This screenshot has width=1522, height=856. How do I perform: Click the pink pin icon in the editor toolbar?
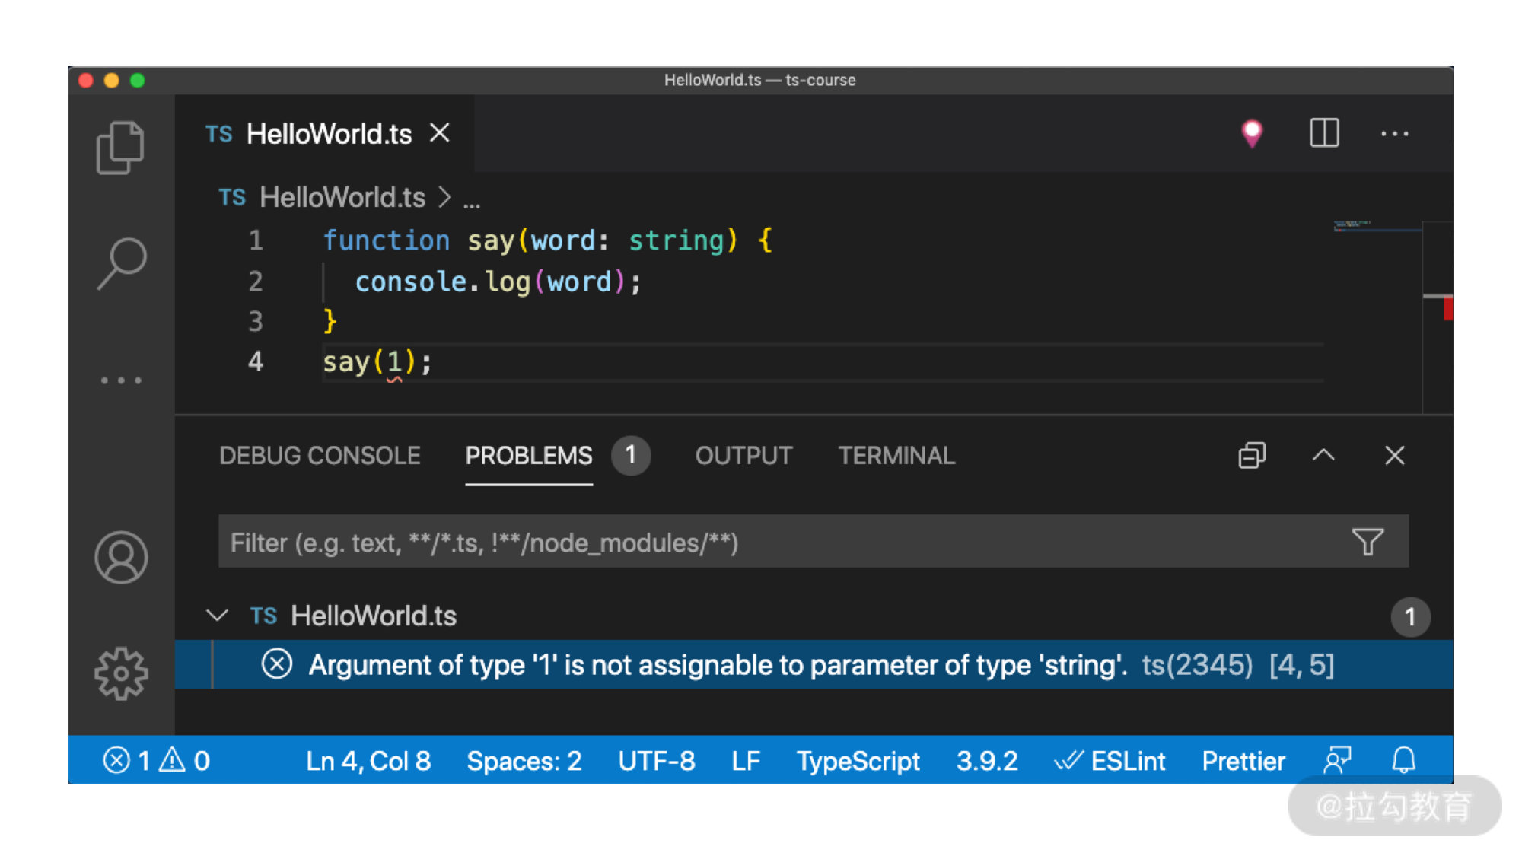1252,133
